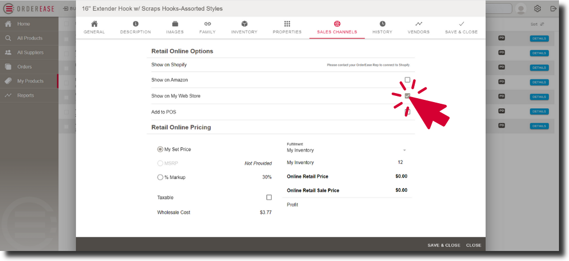This screenshot has height=261, width=569.
Task: Click the Retail Online Pricing heading
Action: 181,127
